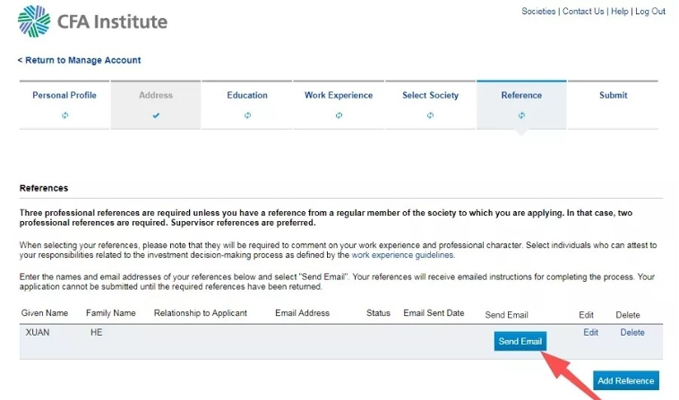The width and height of the screenshot is (679, 400).
Task: Switch to the Education step tab
Action: (247, 95)
